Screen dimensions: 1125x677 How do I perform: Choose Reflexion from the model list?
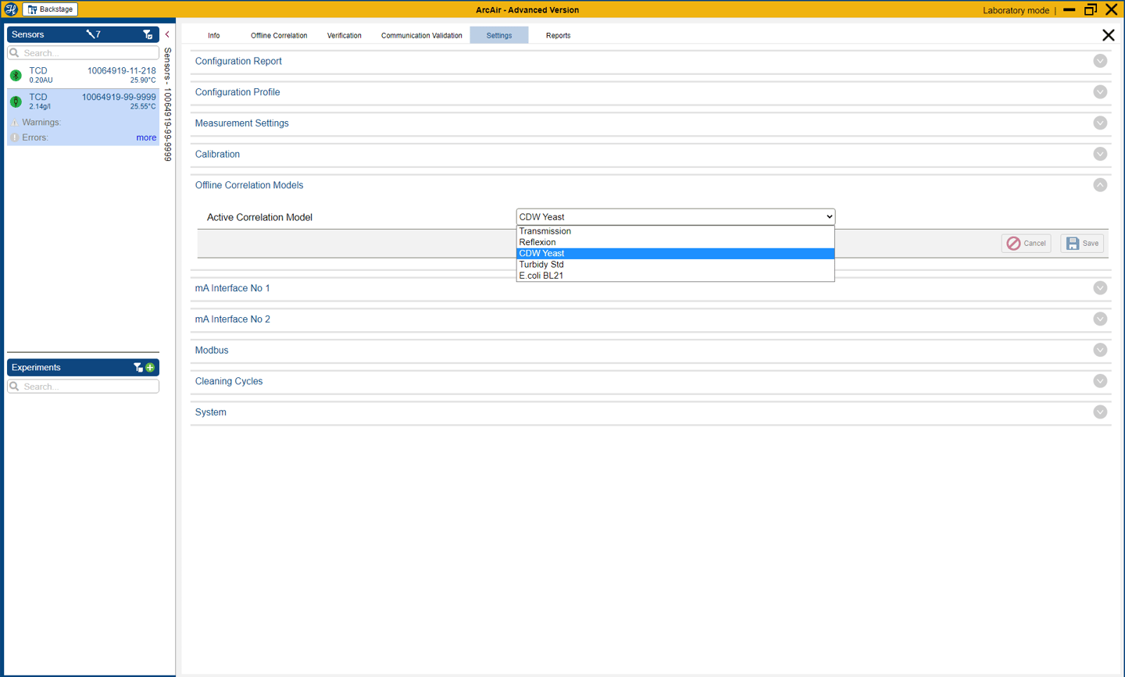pos(675,242)
